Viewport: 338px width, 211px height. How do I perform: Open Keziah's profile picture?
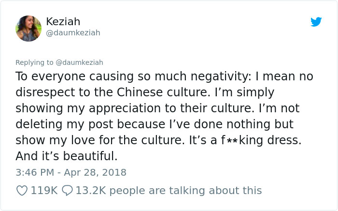(28, 28)
